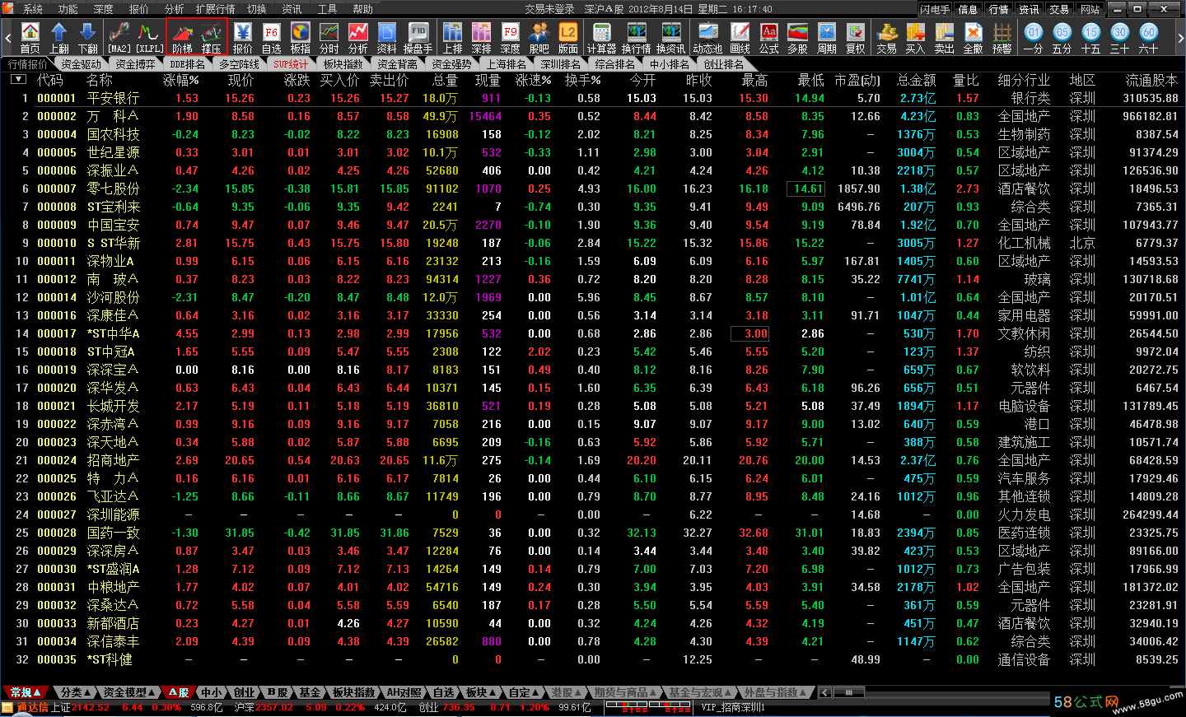The height and width of the screenshot is (717, 1186).
Task: Expand toolbar with the right chevron arrow
Action: tap(1179, 38)
